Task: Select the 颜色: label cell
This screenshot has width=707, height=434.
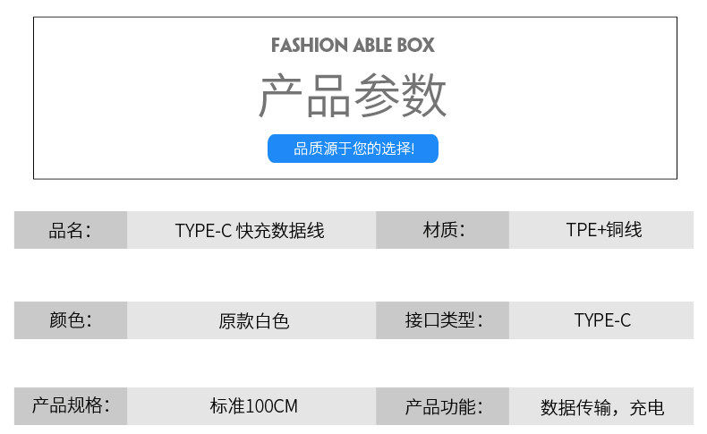Action: click(x=71, y=320)
